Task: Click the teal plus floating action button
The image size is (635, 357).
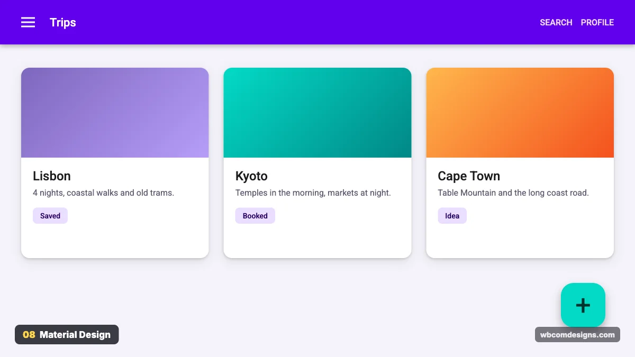Action: pos(583,305)
